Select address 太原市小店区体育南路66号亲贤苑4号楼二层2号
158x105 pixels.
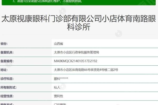(86, 70)
